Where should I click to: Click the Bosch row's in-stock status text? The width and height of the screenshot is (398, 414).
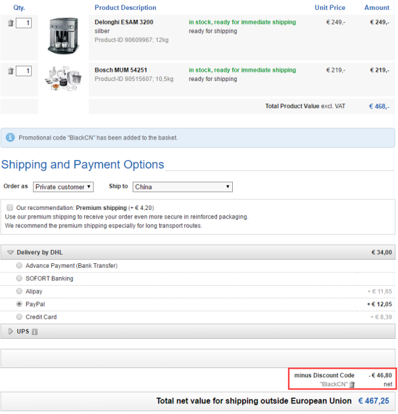pos(242,70)
